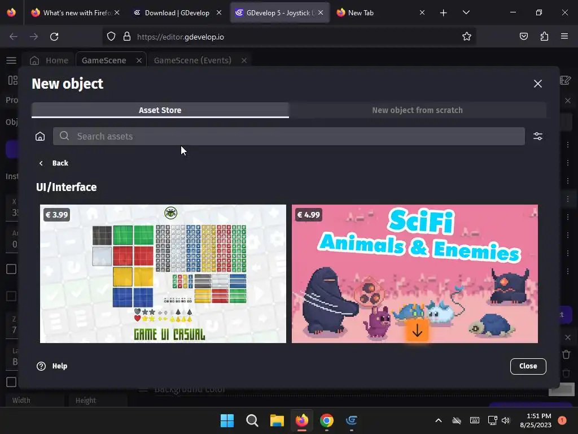Show site tracking protection shield
This screenshot has height=434, width=578.
click(x=111, y=37)
